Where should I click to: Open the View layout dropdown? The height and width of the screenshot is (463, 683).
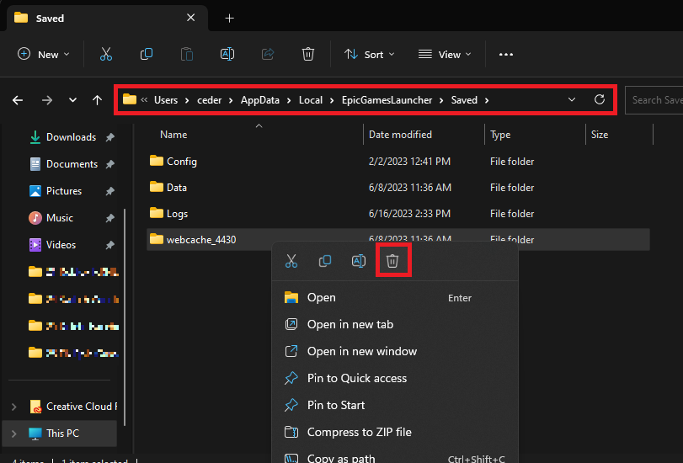[x=445, y=54]
